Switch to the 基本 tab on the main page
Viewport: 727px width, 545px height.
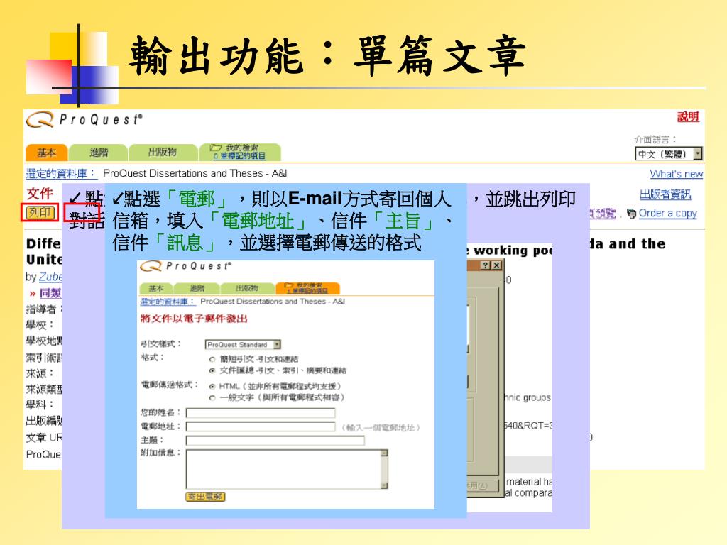(46, 153)
